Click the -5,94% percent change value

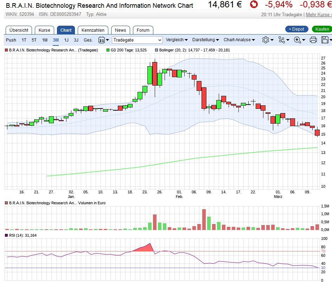coord(279,5)
